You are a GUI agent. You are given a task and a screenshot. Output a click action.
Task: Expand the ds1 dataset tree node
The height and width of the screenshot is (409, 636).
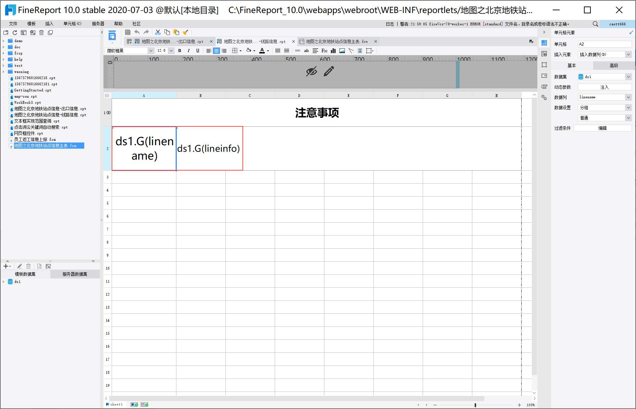(x=3, y=282)
